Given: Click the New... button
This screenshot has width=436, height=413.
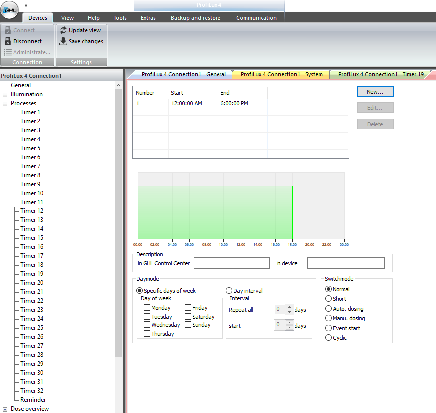Looking at the screenshot, I should coord(375,92).
